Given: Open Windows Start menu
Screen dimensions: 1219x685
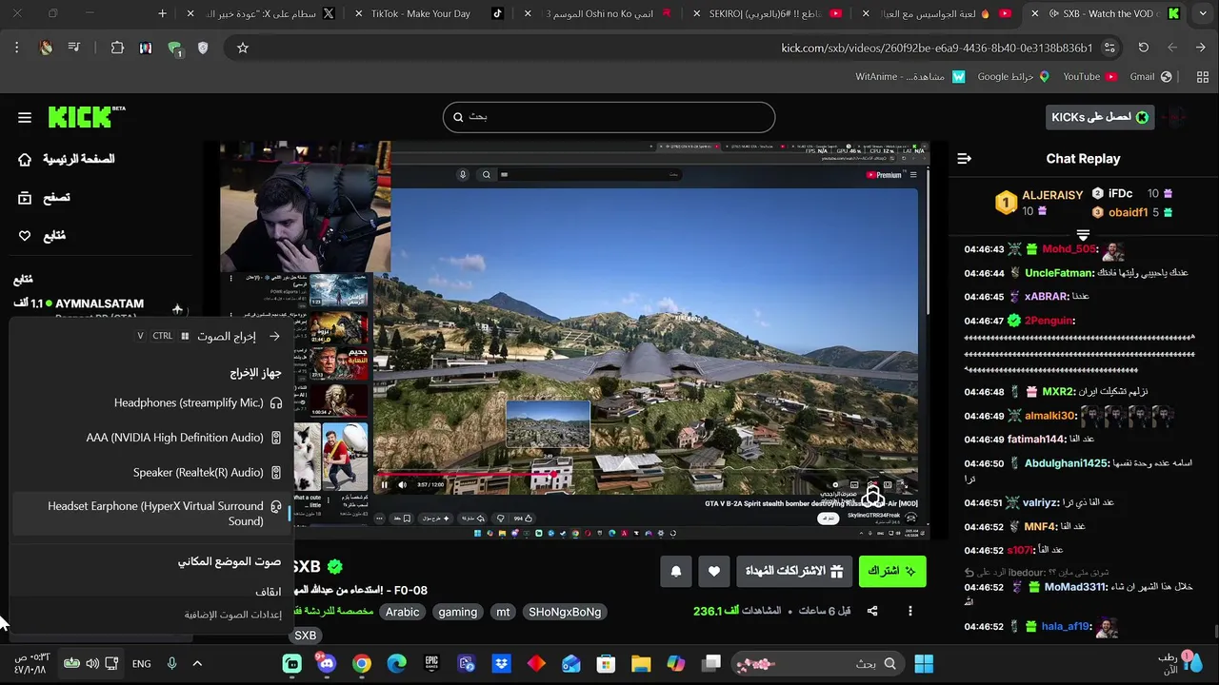Looking at the screenshot, I should point(924,663).
